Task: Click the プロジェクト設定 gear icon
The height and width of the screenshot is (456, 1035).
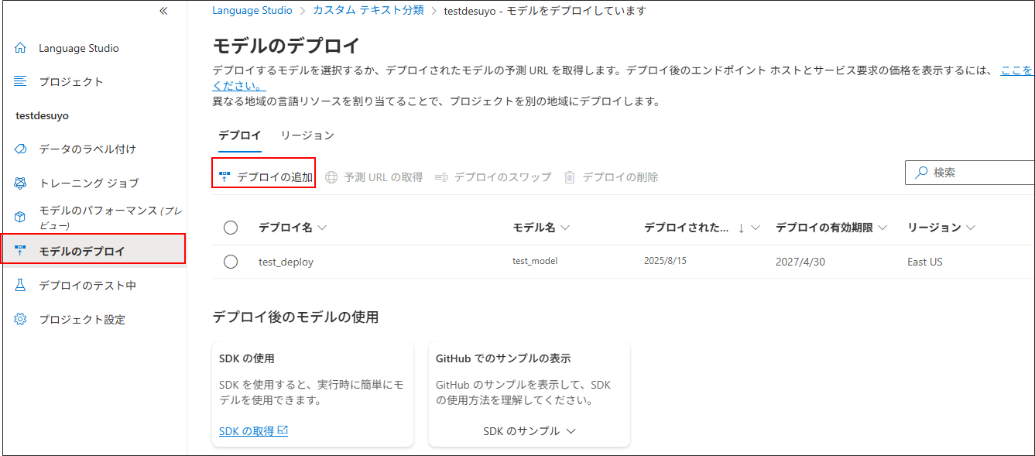Action: [x=21, y=319]
